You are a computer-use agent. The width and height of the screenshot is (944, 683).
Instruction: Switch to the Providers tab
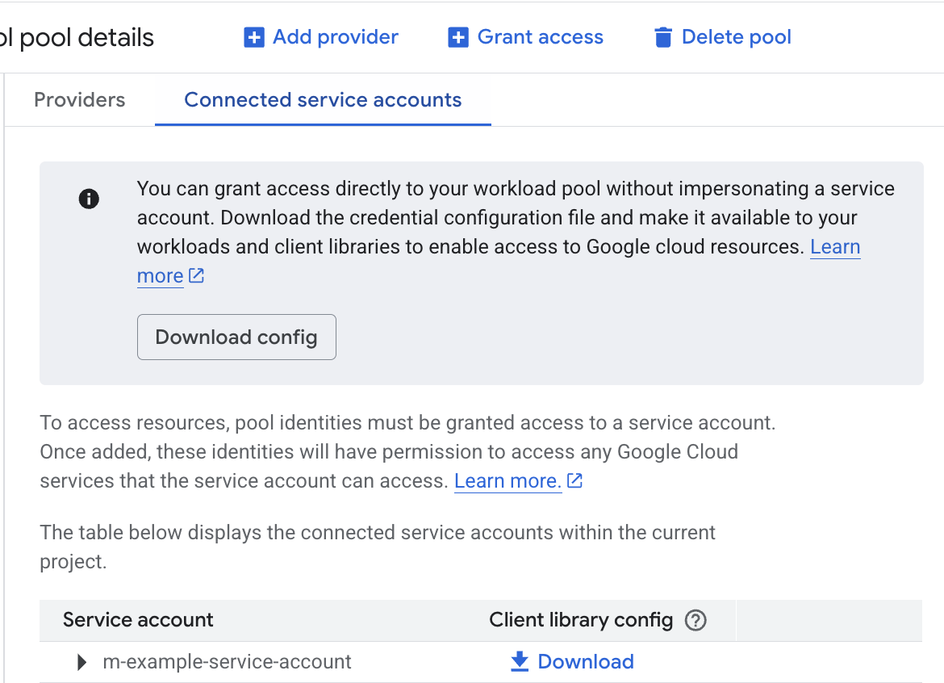pos(79,99)
